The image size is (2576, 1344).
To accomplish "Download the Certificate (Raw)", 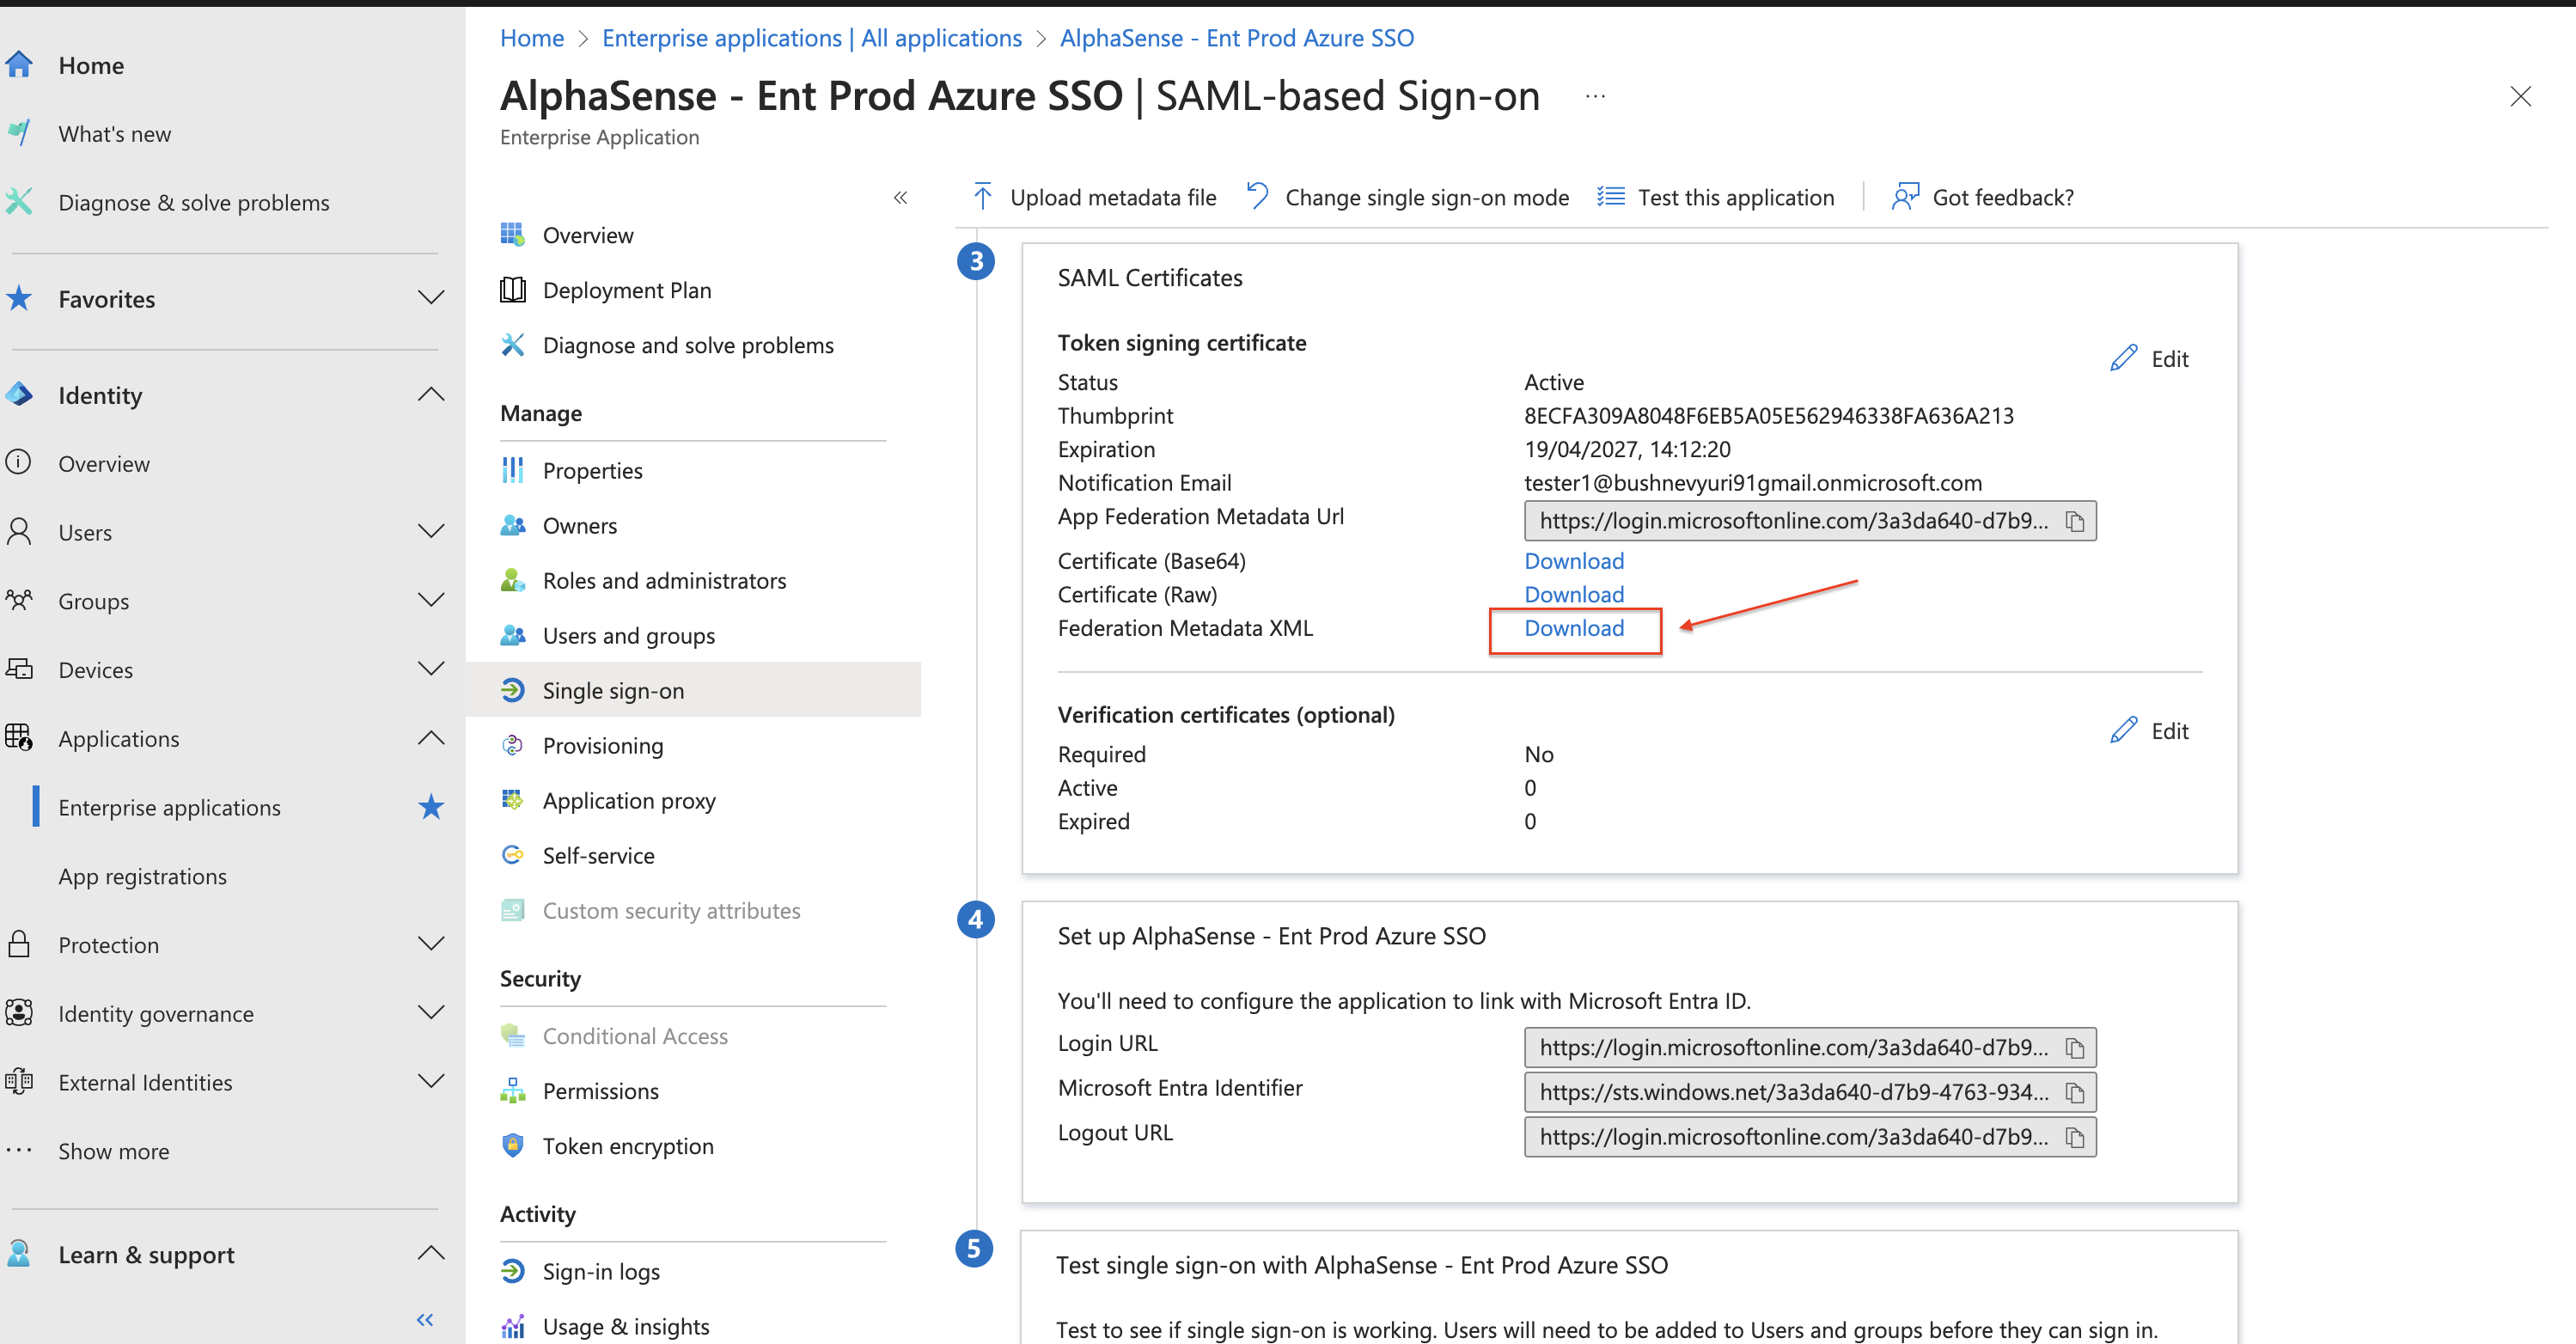I will pos(1574,594).
